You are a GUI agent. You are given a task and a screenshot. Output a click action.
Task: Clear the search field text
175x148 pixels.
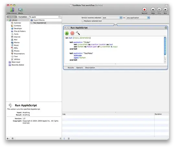[x=59, y=17]
